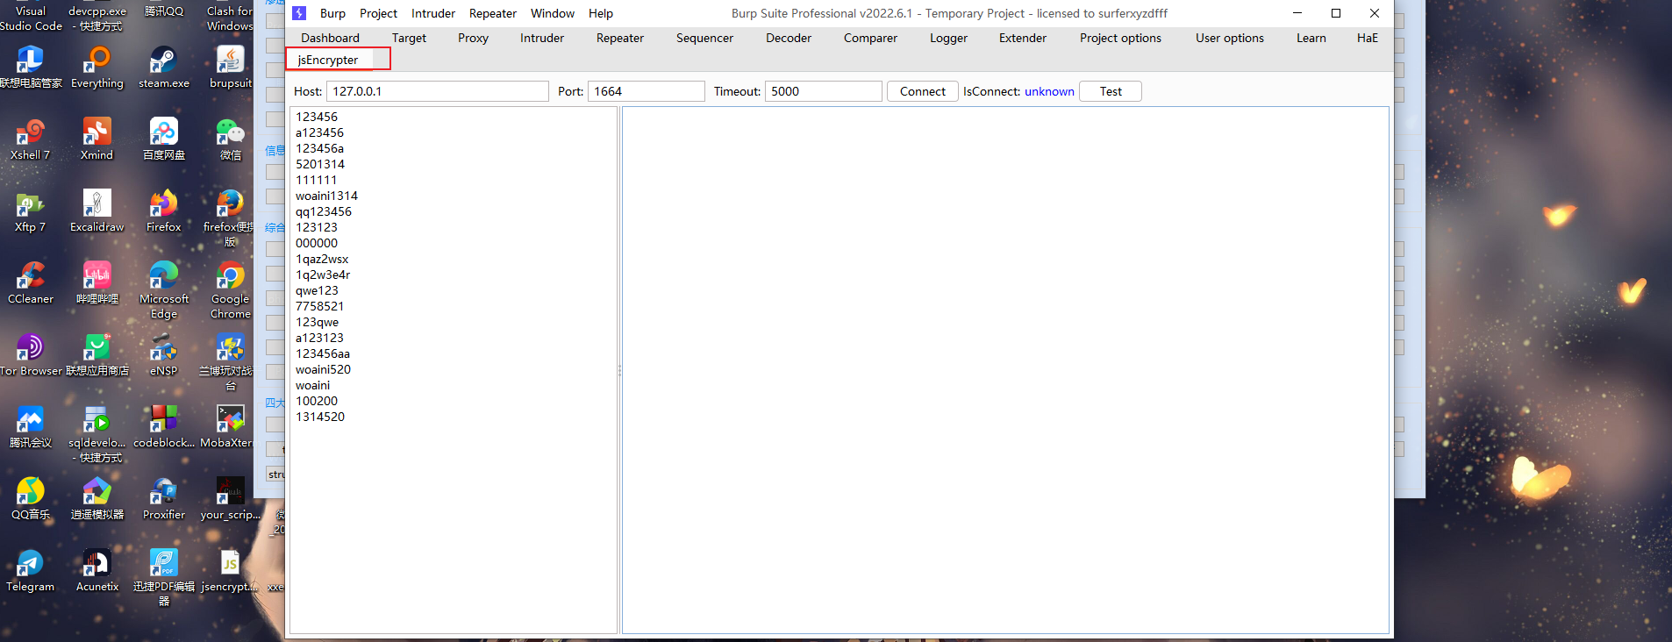Screen dimensions: 1672x642
Task: Switch to the Decoder tab
Action: 789,38
